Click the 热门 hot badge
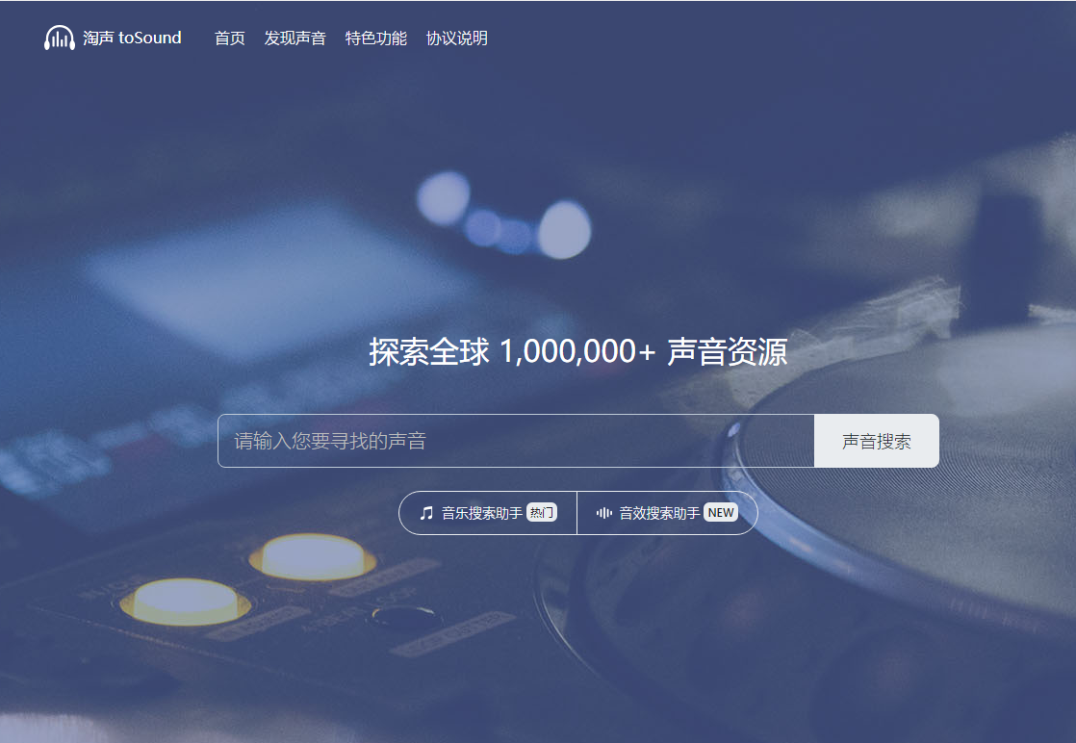1076x743 pixels. click(542, 512)
